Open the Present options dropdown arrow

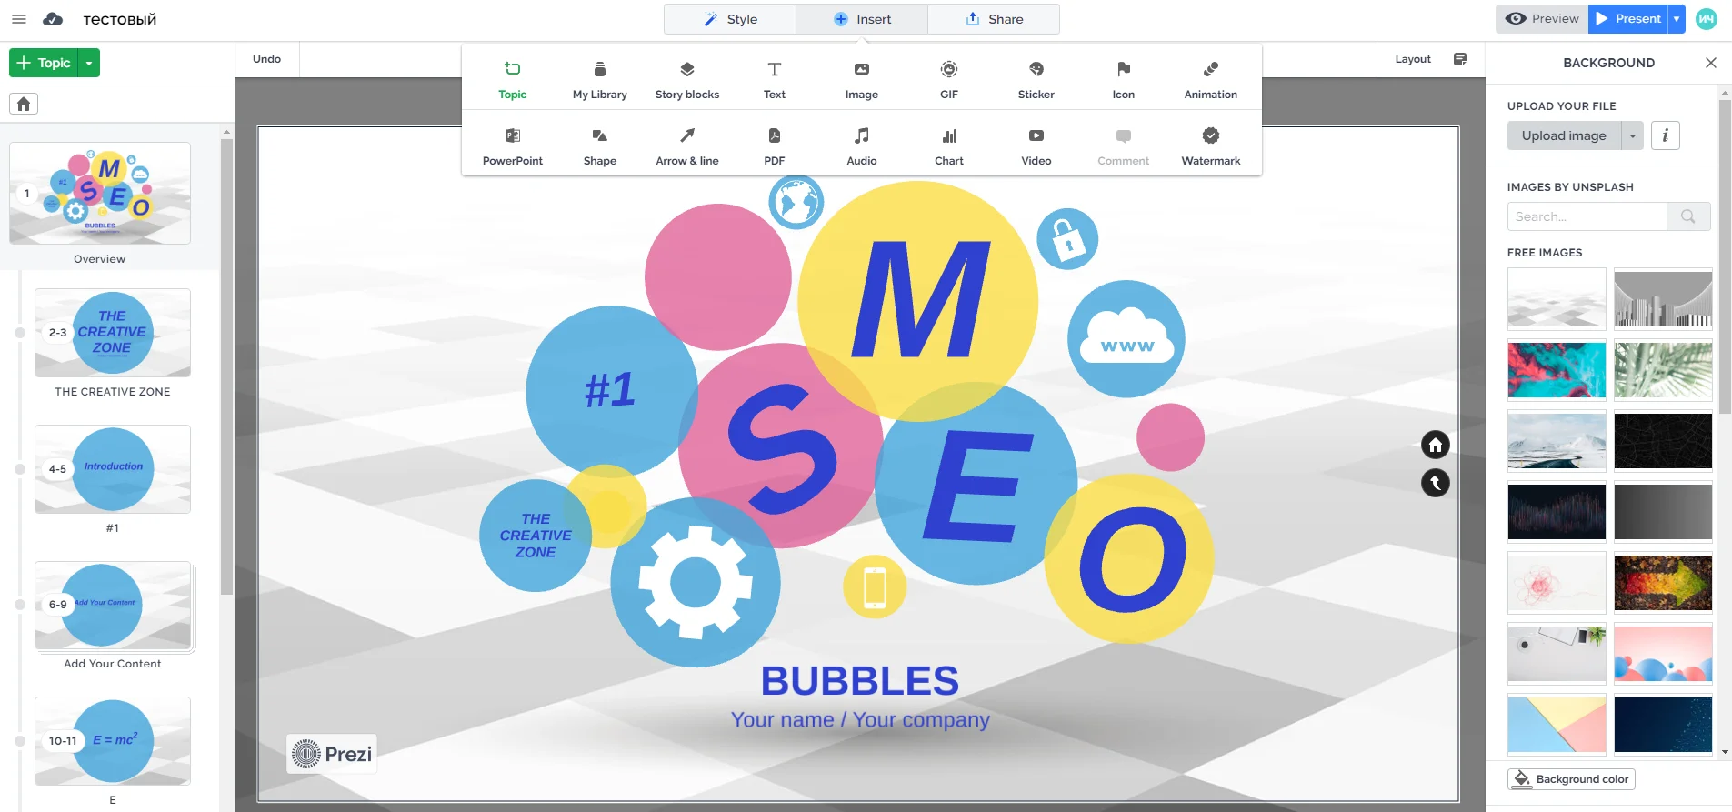click(x=1677, y=19)
